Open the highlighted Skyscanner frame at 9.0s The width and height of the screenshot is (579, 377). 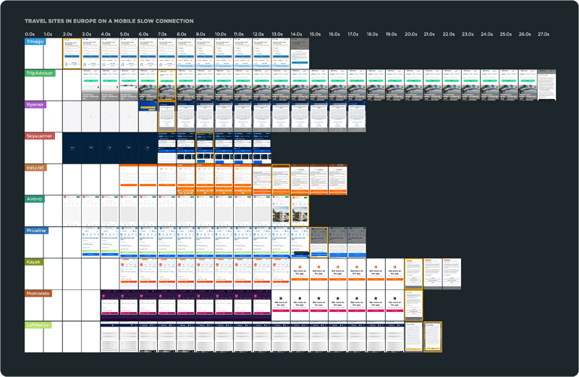click(x=205, y=148)
